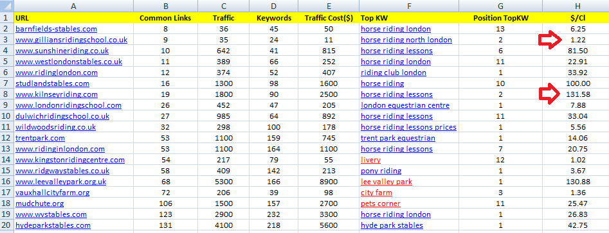Viewport: 609px width, 233px height.
Task: Select column F header
Action: coord(409,6)
